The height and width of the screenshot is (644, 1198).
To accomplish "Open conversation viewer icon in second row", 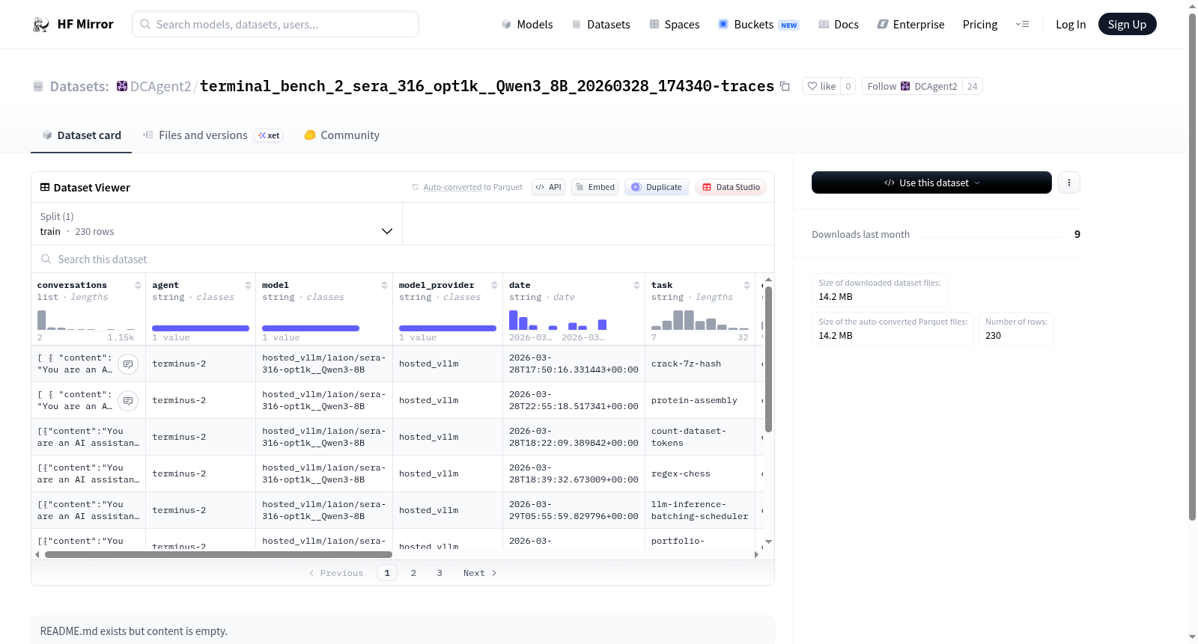I will click(x=128, y=401).
